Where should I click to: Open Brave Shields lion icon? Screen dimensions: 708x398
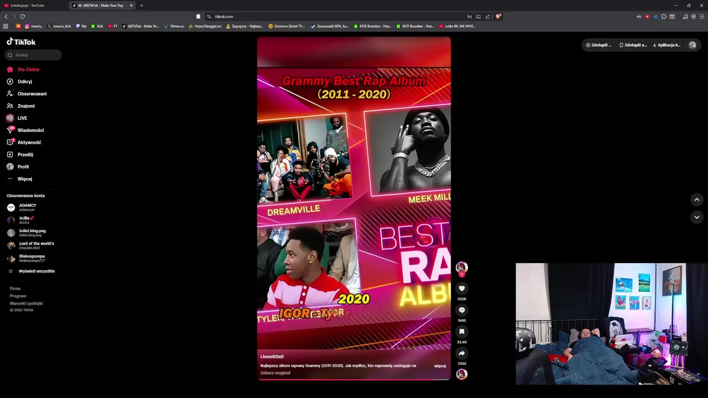tap(498, 17)
